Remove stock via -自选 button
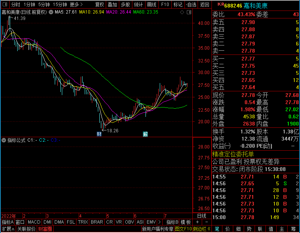This screenshot has height=233, width=300. tap(191, 5)
